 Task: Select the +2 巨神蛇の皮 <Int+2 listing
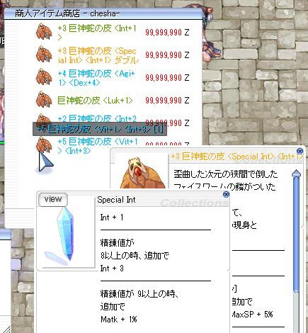pyautogui.click(x=97, y=118)
